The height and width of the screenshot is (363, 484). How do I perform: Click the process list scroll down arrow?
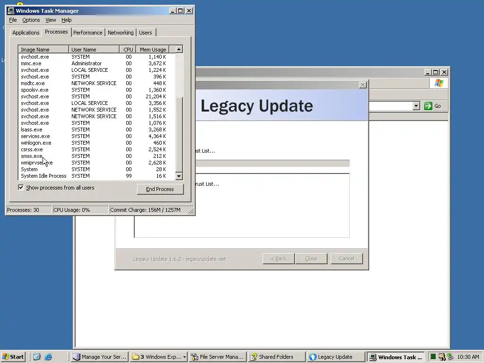click(179, 176)
